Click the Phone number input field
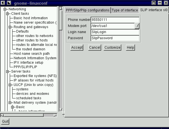The height and width of the screenshot is (129, 169). [115, 20]
